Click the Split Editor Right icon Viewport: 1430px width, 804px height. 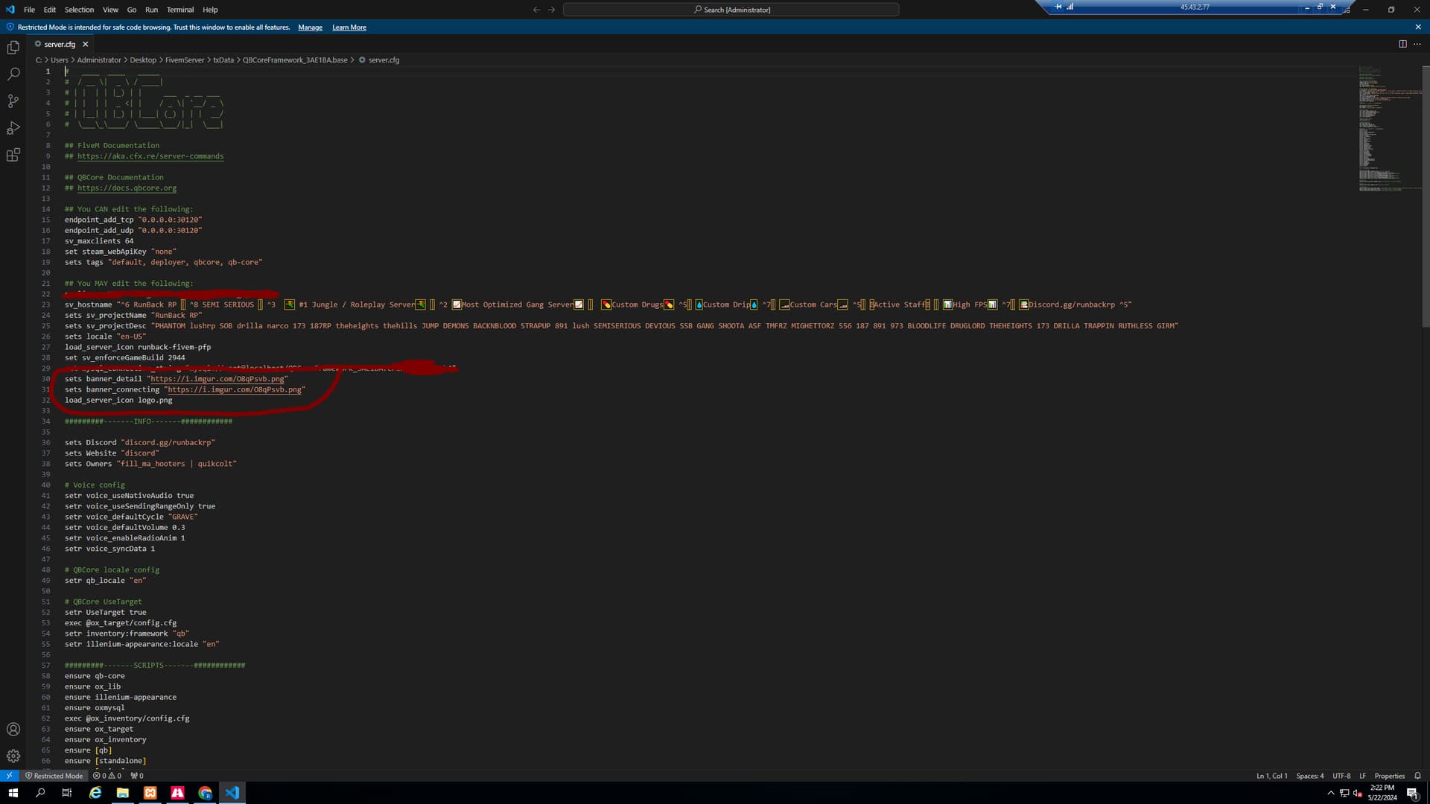tap(1402, 44)
